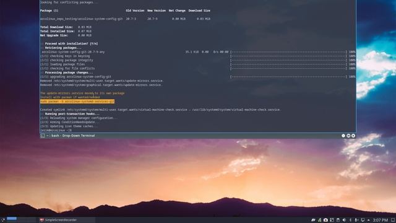
Task: Click the 3:07 PM clock
Action: pos(380,220)
